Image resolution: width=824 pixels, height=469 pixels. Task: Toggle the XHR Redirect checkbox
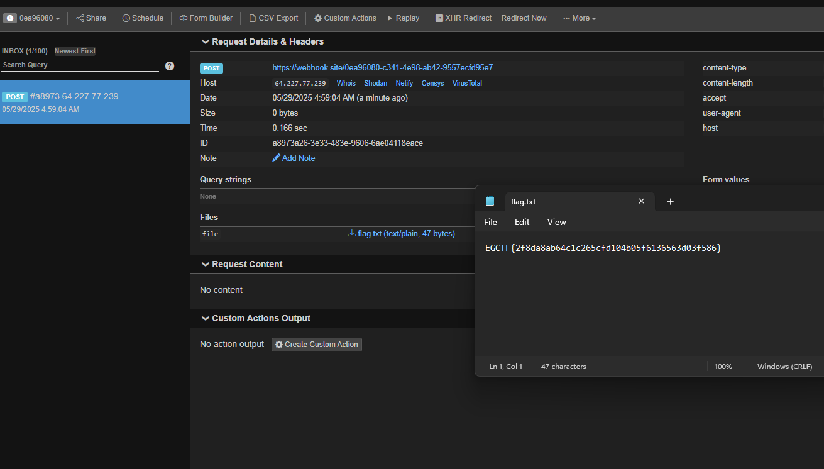(x=439, y=18)
